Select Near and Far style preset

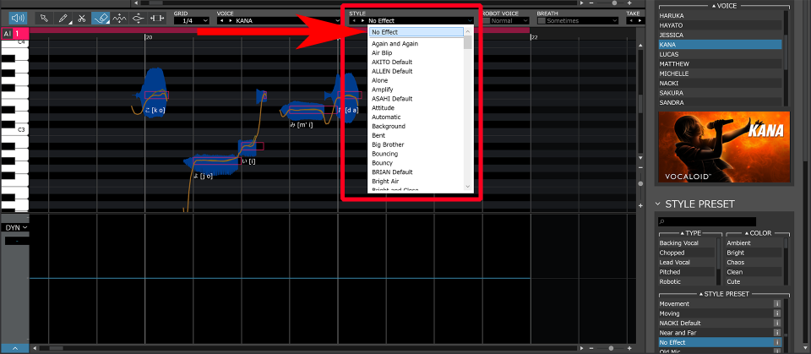coord(716,333)
